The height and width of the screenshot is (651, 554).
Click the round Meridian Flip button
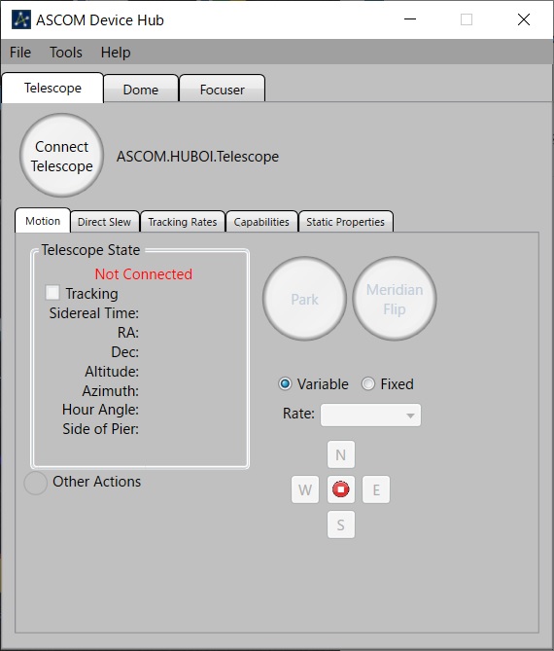(x=395, y=299)
